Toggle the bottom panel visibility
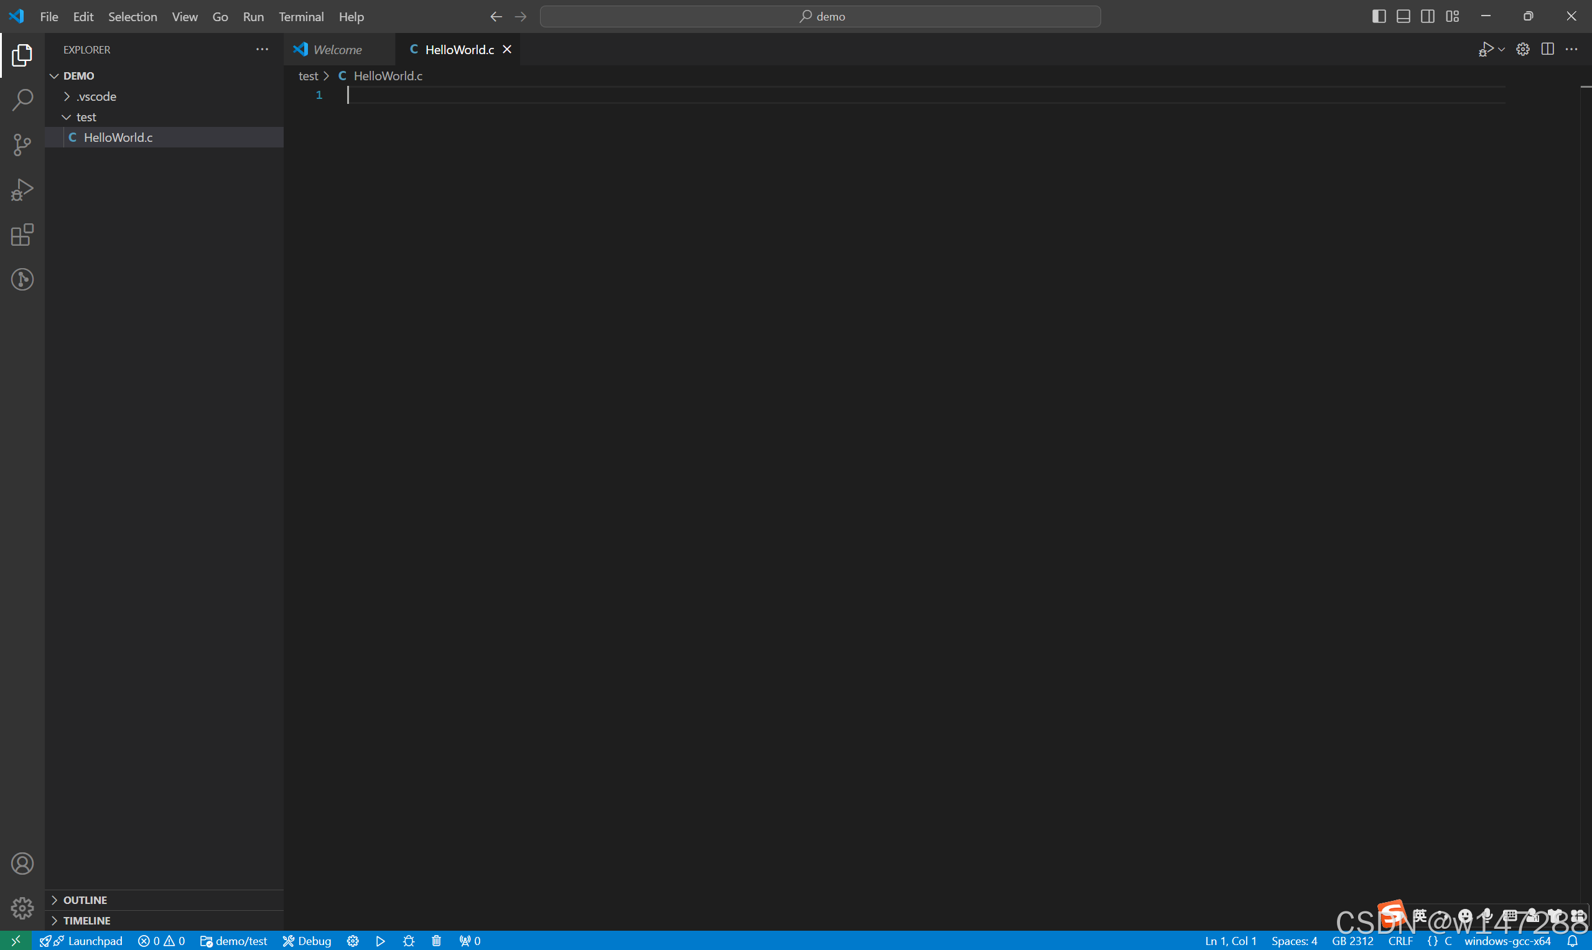 (1403, 17)
